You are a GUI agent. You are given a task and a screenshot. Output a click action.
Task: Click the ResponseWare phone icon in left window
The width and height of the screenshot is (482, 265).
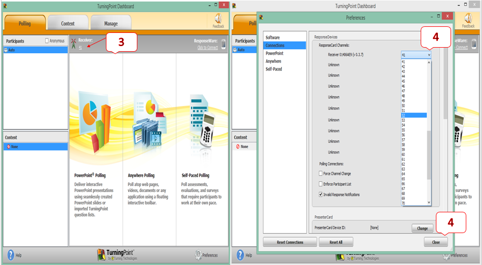click(x=224, y=44)
